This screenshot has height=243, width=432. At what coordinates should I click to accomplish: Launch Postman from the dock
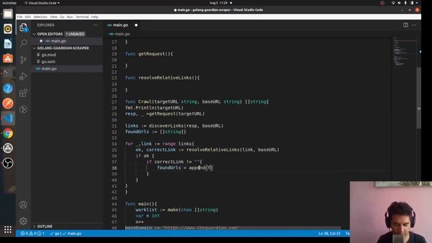(7, 103)
